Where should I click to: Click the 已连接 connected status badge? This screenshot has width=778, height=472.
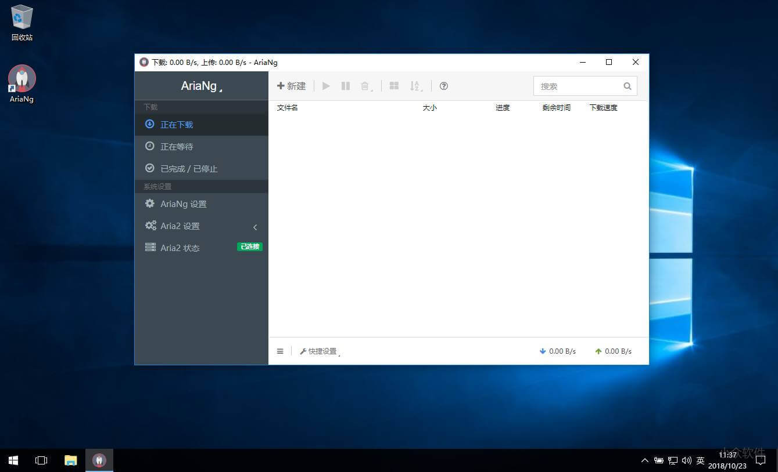[249, 246]
